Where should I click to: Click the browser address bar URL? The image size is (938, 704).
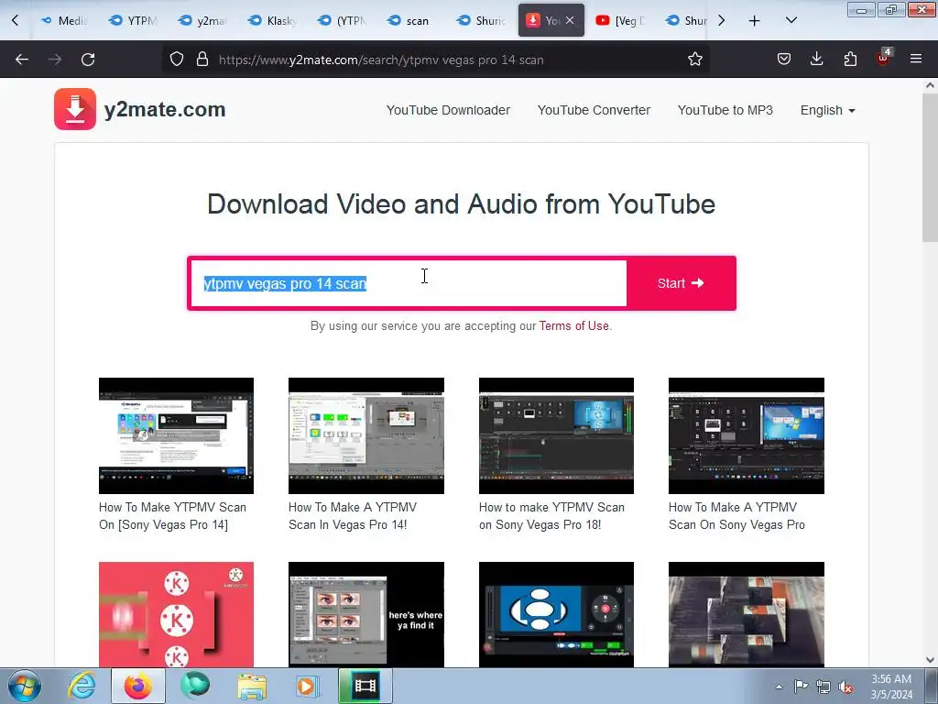[381, 60]
